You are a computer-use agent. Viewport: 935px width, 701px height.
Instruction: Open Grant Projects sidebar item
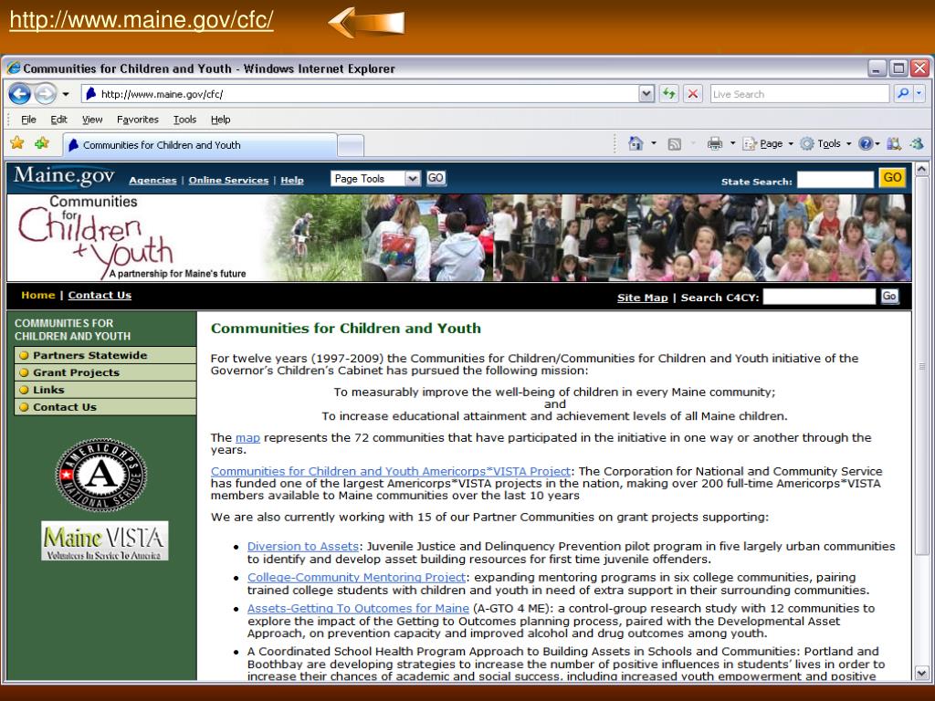[105, 372]
